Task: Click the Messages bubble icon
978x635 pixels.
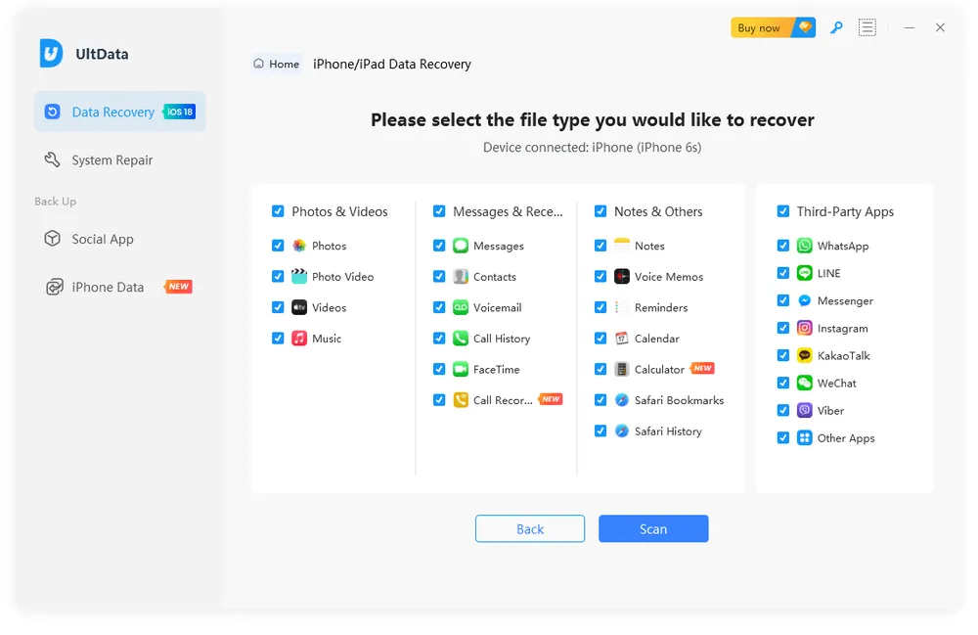Action: pos(461,246)
